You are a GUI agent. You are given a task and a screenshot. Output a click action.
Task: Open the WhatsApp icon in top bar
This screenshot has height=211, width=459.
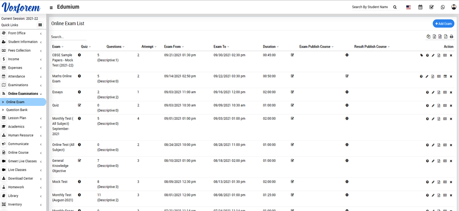coord(442,7)
